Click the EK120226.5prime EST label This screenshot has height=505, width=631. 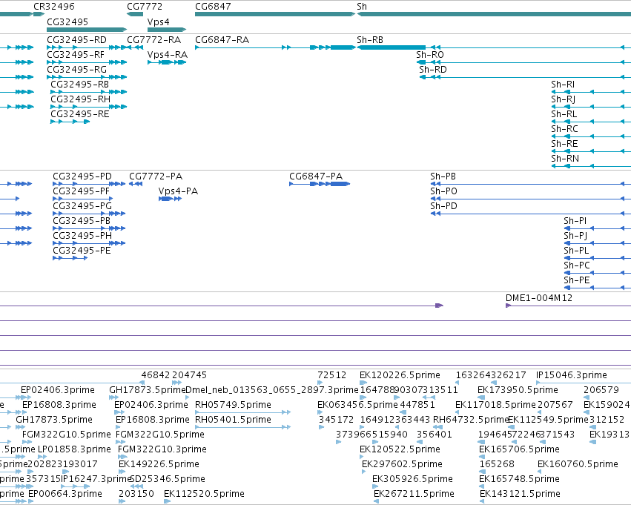(400, 375)
